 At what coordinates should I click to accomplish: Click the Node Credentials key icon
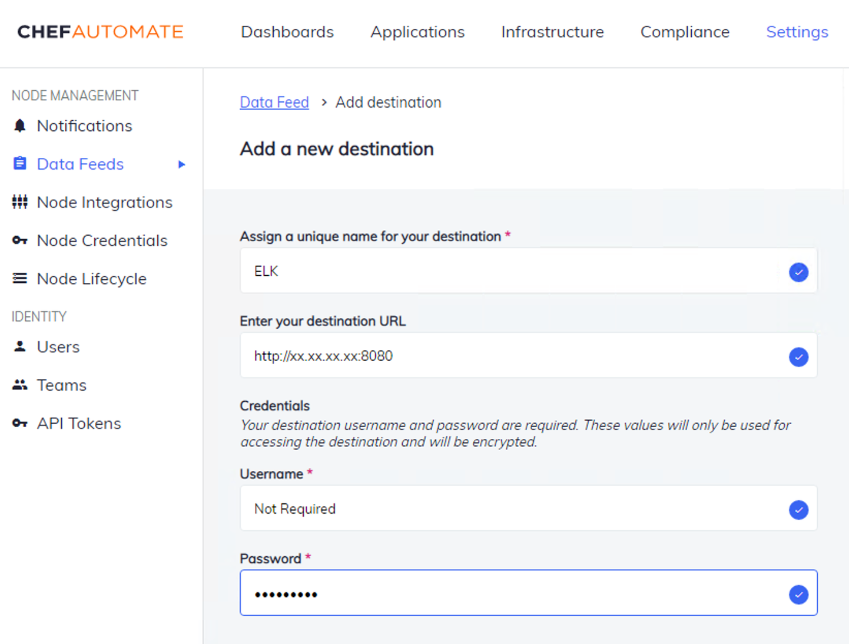(x=20, y=240)
